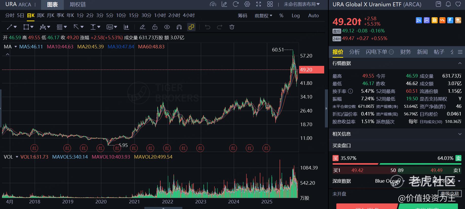Screen dimensions: 465x209
Task: Toggle the magnet snap mode
Action: (x=179, y=27)
